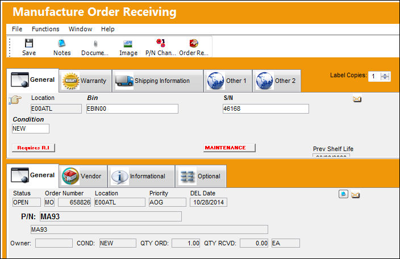This screenshot has width=400, height=259.
Task: Click the QTY RCVD field 0.00
Action: pyautogui.click(x=254, y=243)
